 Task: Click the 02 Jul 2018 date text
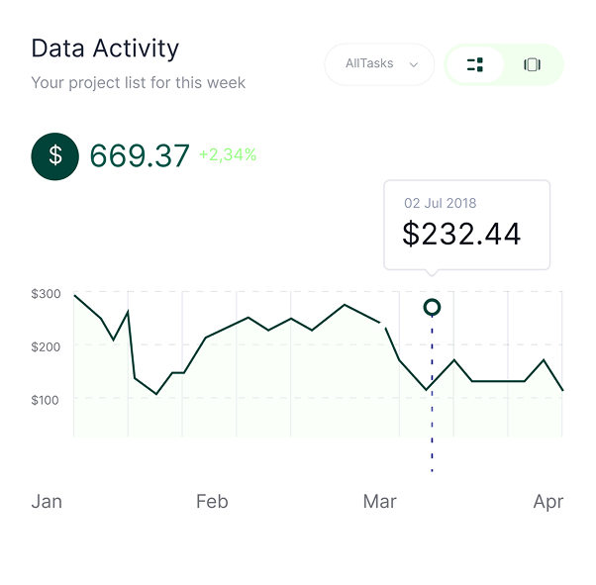(x=441, y=203)
